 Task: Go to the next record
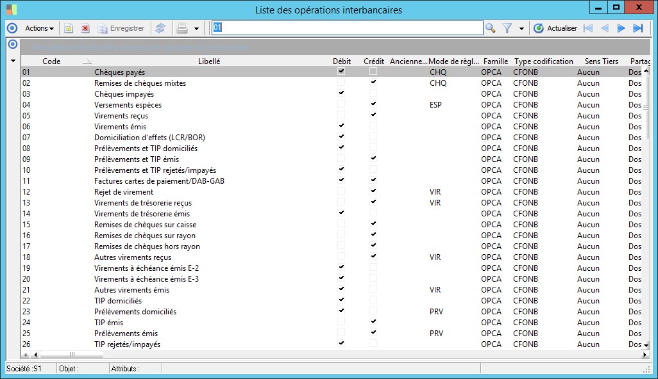621,28
